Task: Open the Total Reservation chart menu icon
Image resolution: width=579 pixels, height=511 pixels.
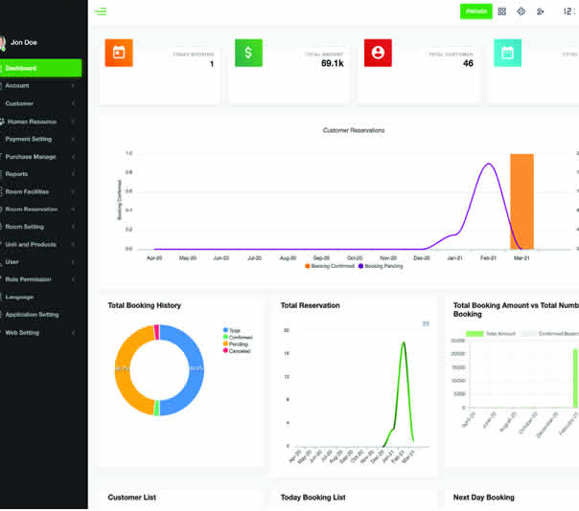Action: (x=427, y=323)
